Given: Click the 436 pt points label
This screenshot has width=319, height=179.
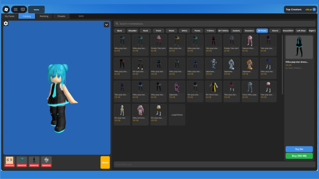Looking at the screenshot, I should (309, 10).
